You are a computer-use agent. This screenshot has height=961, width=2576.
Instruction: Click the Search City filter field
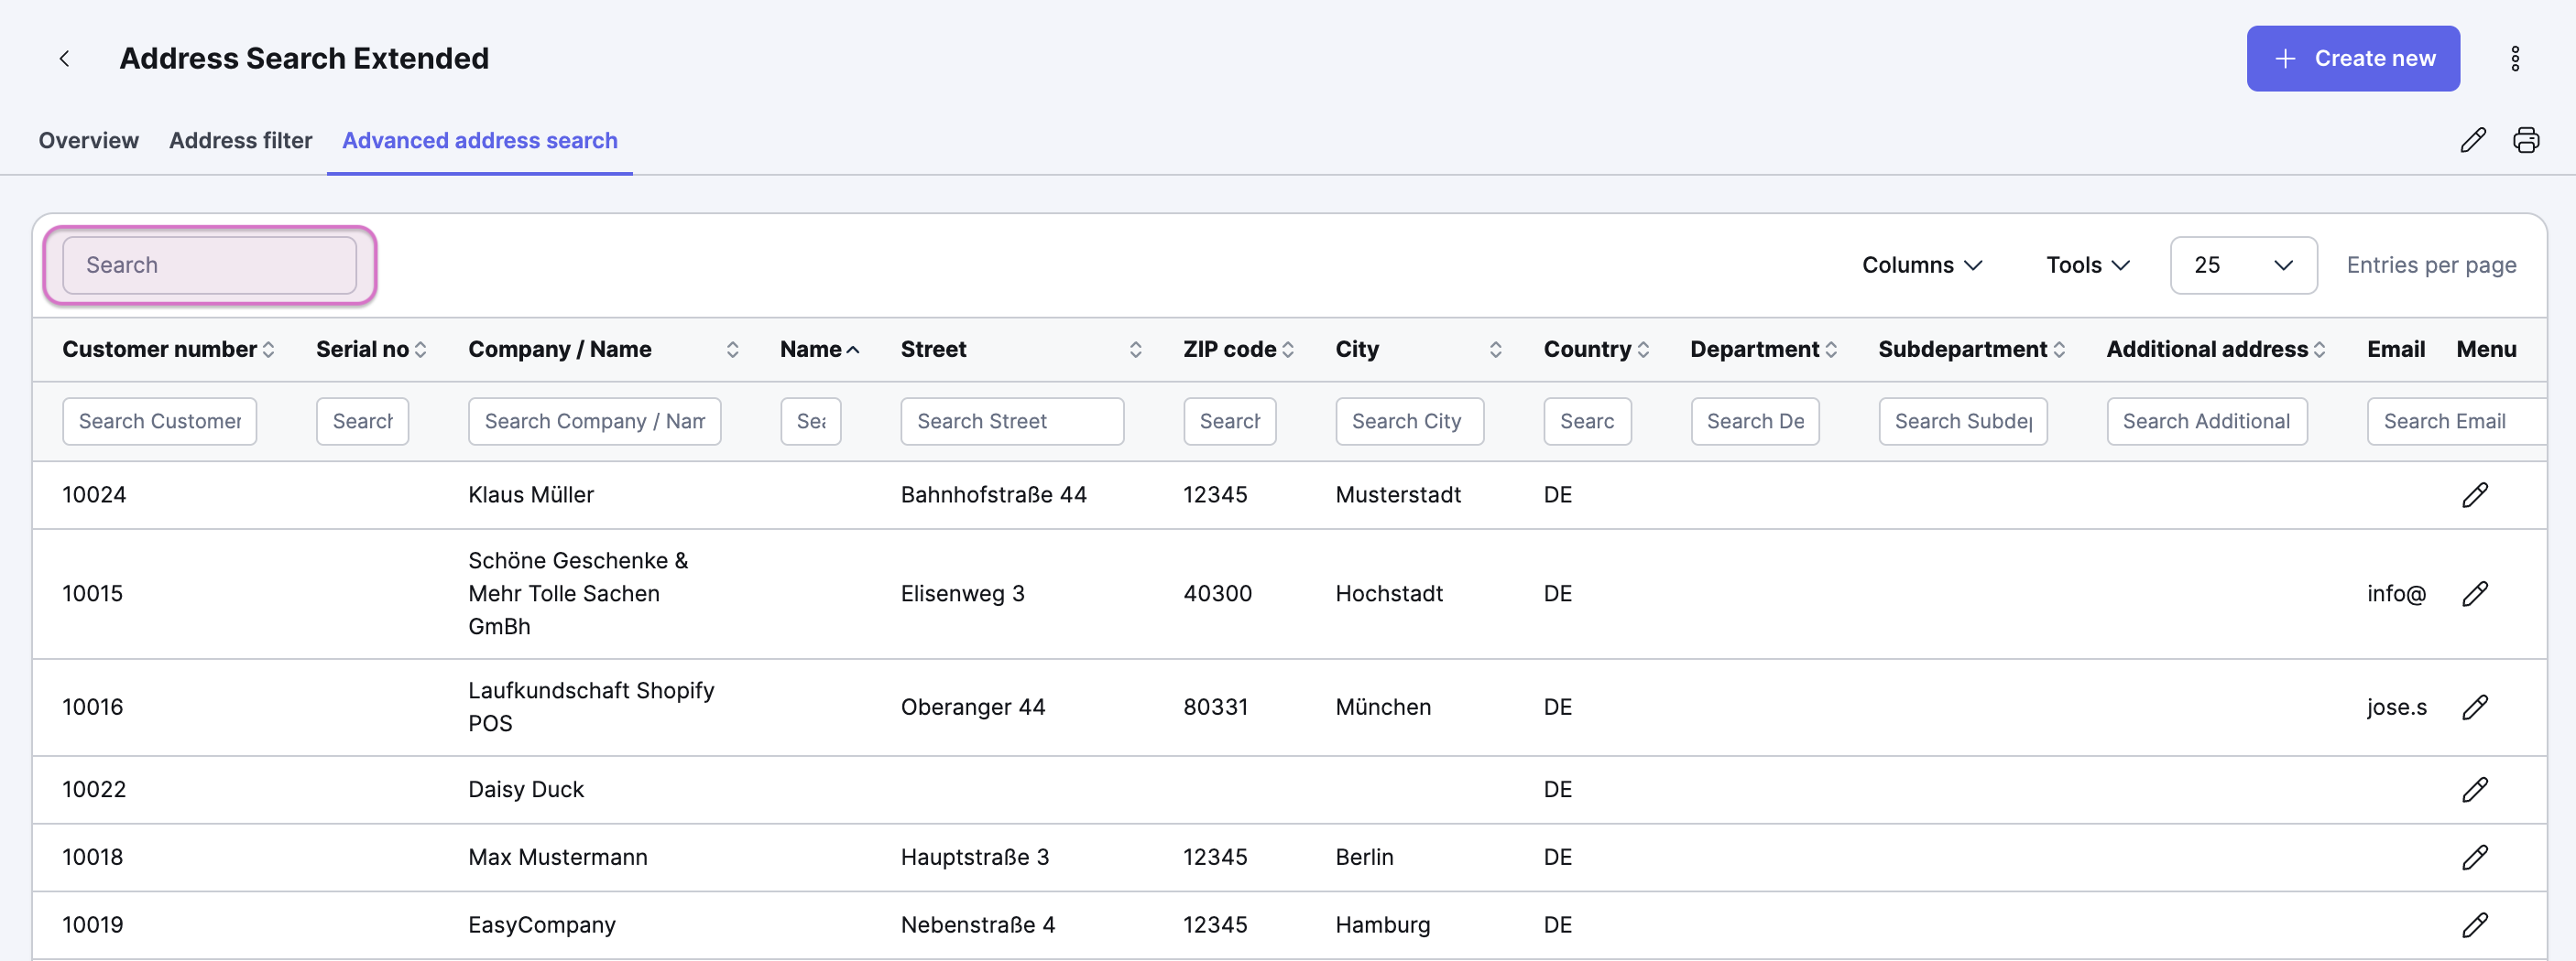1408,422
